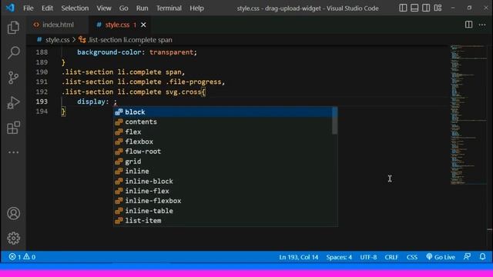Open the Selection menu
The width and height of the screenshot is (493, 277).
coord(75,8)
